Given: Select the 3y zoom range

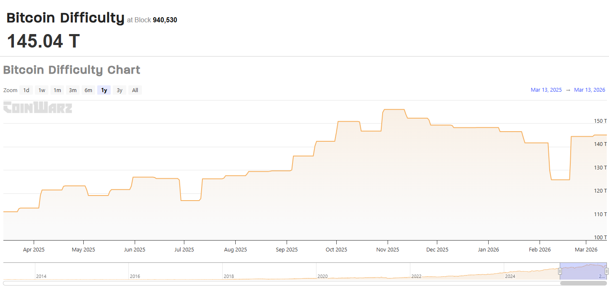Looking at the screenshot, I should [119, 90].
